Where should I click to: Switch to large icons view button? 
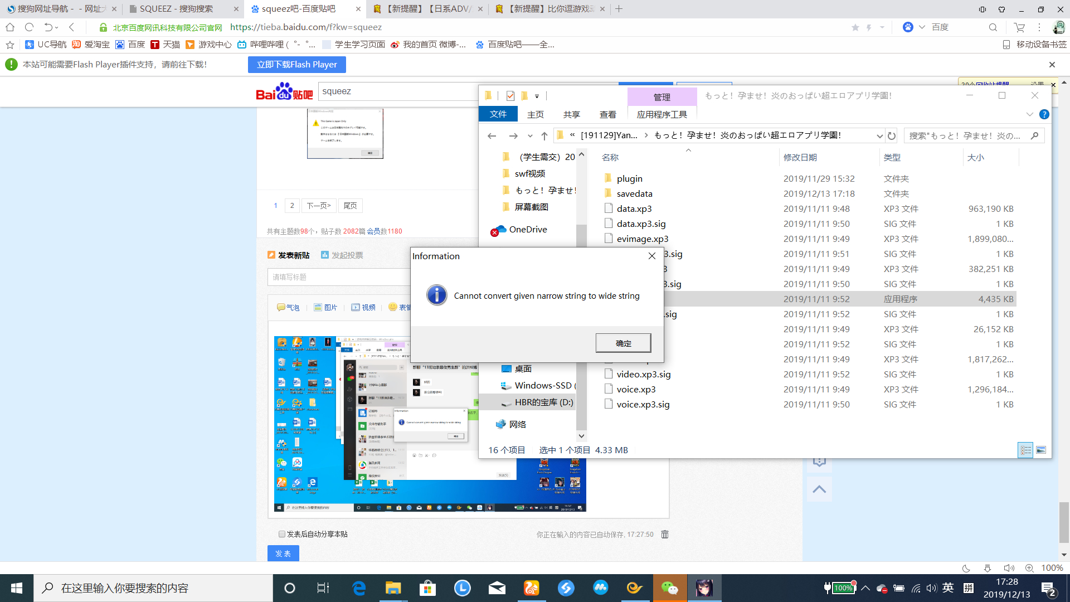pyautogui.click(x=1040, y=450)
